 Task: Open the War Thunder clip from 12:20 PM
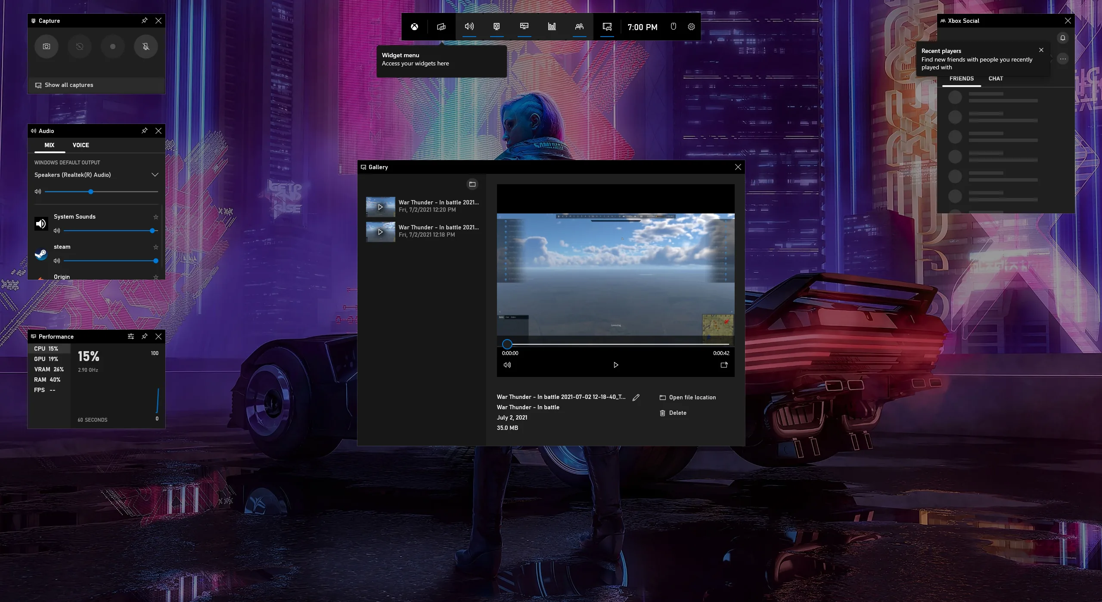pyautogui.click(x=423, y=206)
